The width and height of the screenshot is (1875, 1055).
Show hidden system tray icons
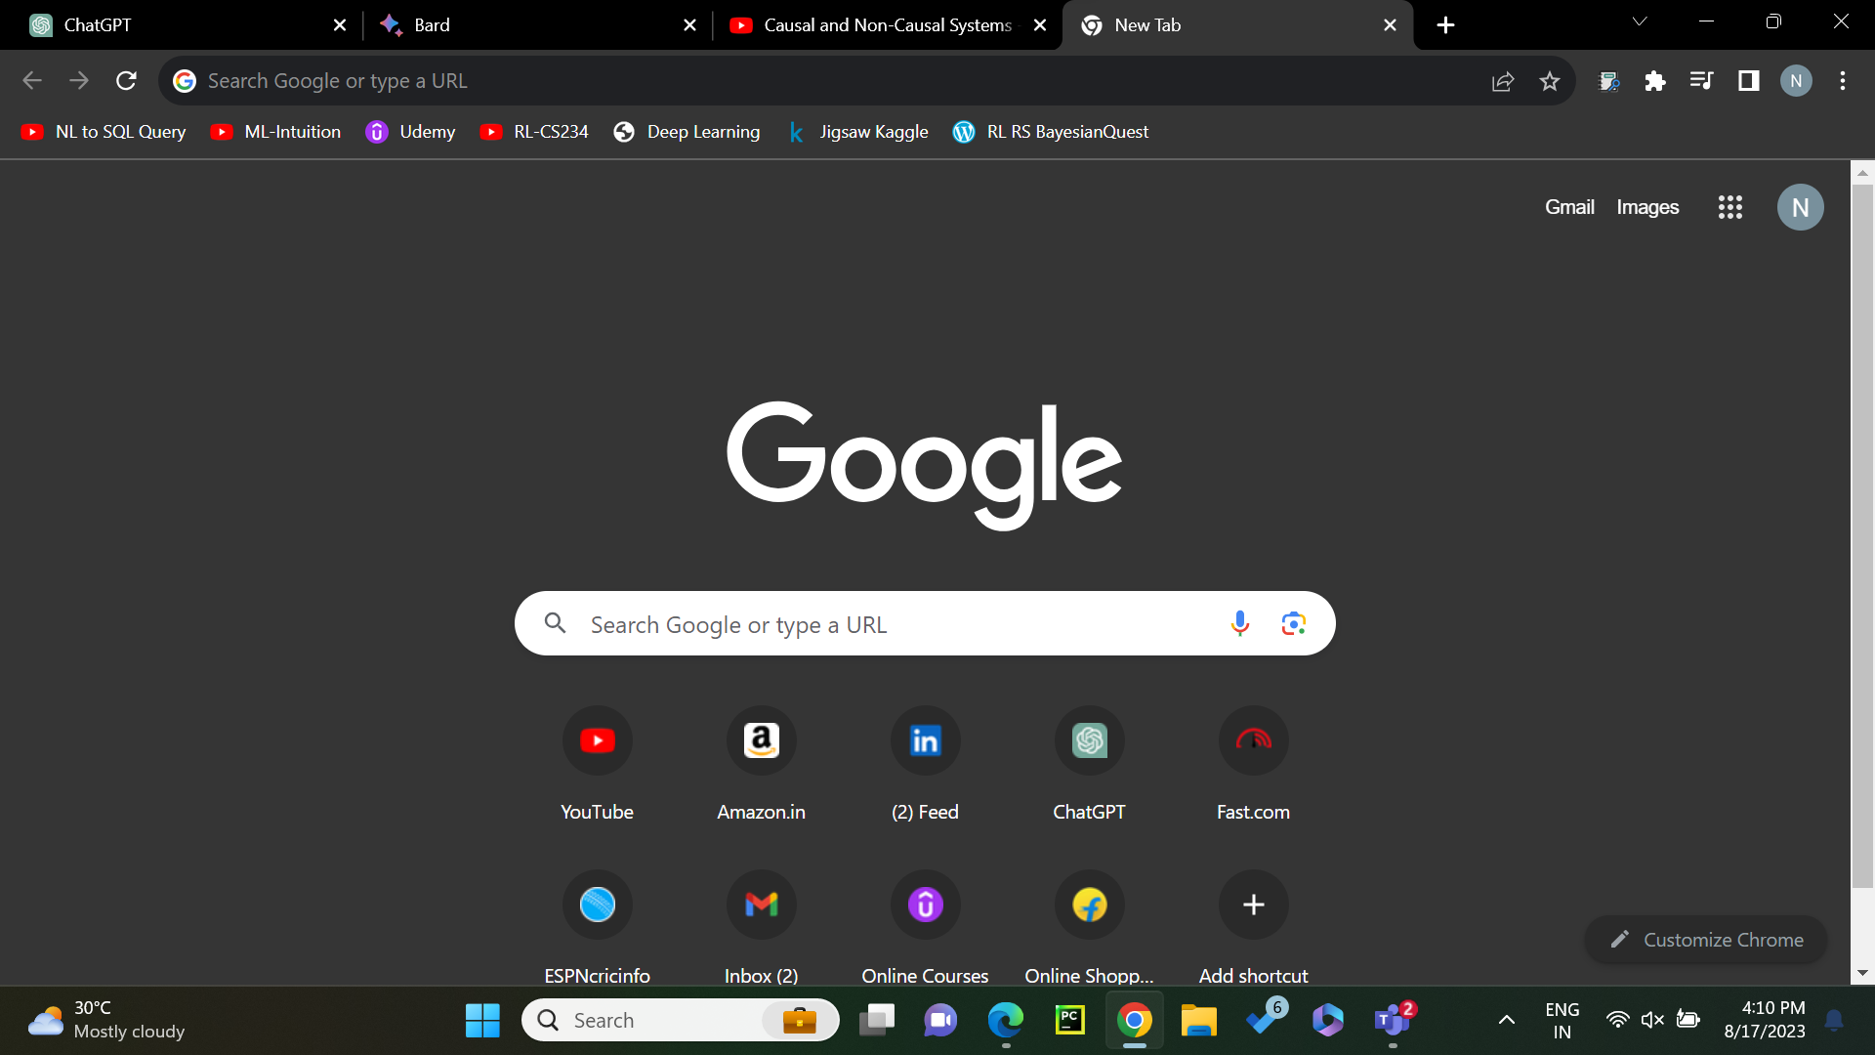[1507, 1020]
